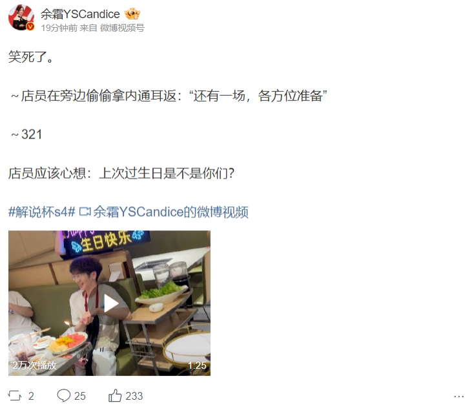Open the #解说杯s4# hashtag topic
Image resolution: width=474 pixels, height=414 pixels.
pyautogui.click(x=42, y=212)
